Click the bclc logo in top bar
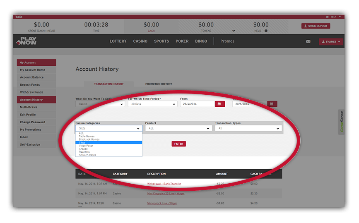This screenshot has height=223, width=359. pyautogui.click(x=19, y=17)
